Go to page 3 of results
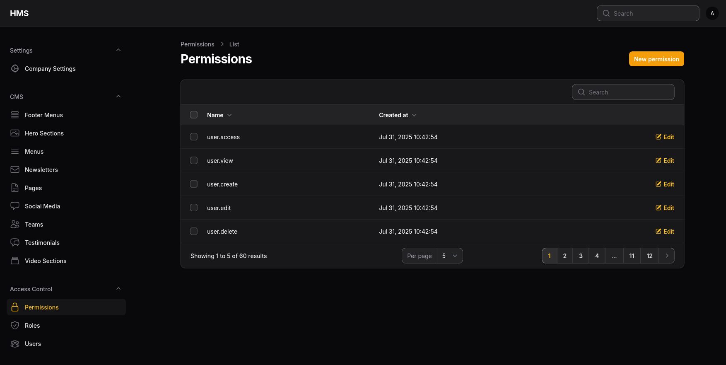 click(x=581, y=256)
